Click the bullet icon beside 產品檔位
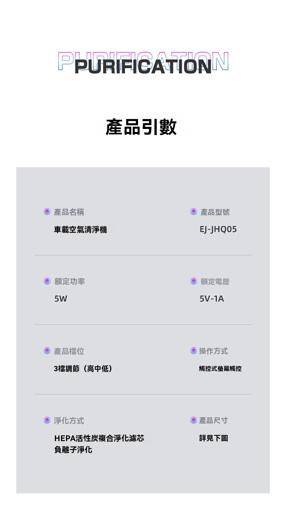This screenshot has height=509, width=286. point(47,351)
